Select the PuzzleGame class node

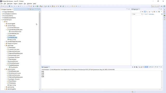pyautogui.click(x=14, y=67)
